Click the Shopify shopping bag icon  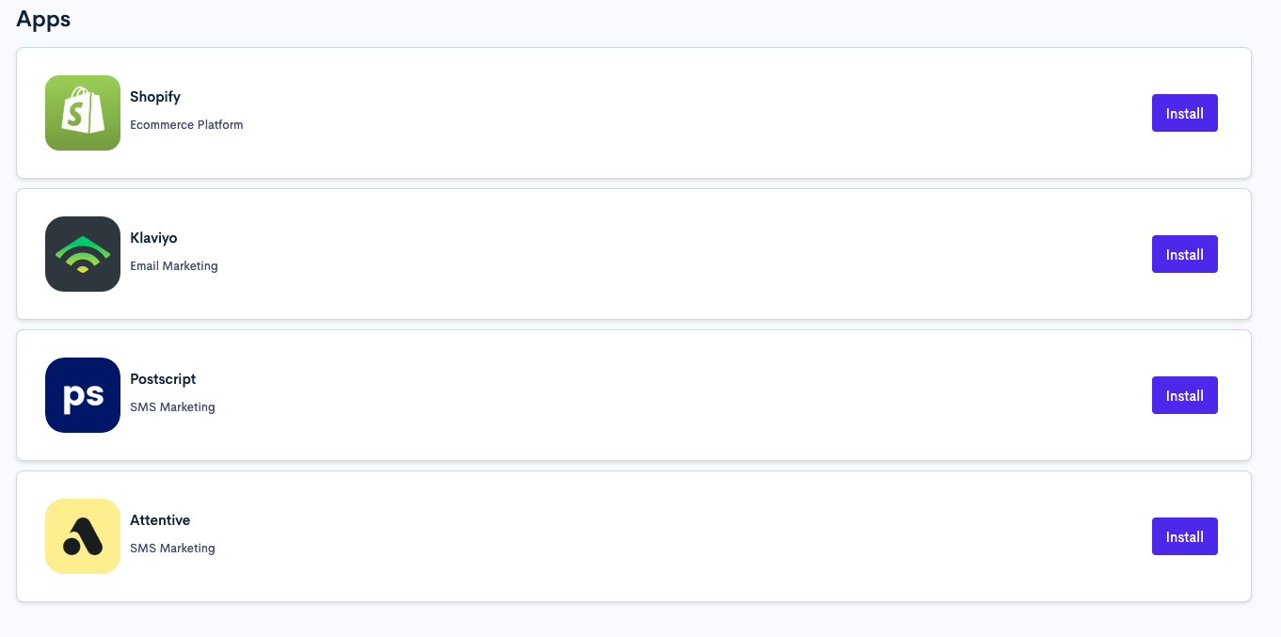pos(83,113)
